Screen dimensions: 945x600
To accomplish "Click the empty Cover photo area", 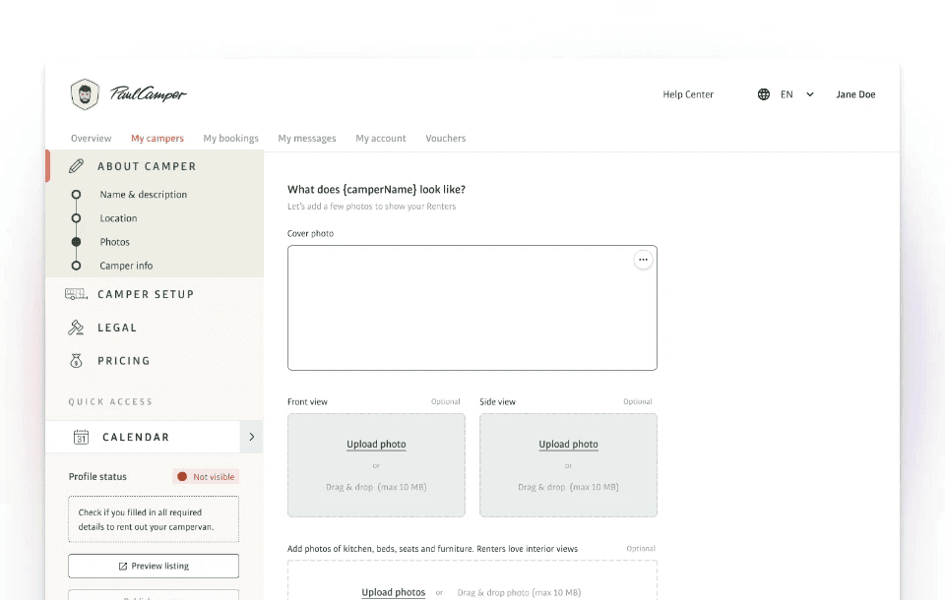I will pos(472,308).
